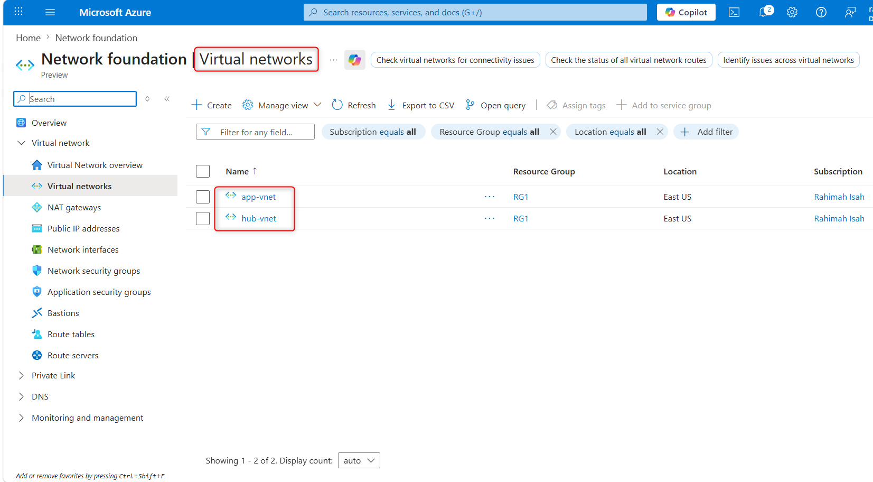873x482 pixels.
Task: Export the list to CSV
Action: click(420, 105)
